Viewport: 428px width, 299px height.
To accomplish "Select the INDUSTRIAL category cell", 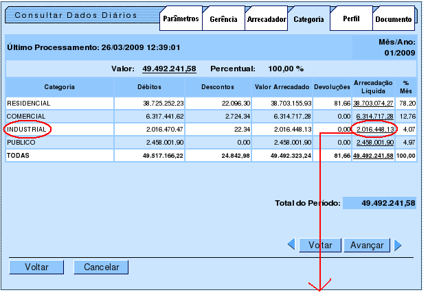I will click(x=27, y=129).
